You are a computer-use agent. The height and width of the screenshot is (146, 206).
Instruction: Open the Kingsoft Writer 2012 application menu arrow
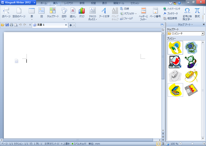click(x=35, y=3)
